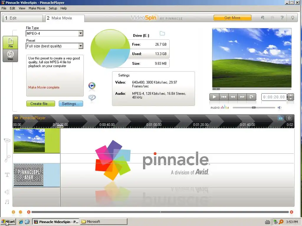Screen dimensions: 302x226
Task: Click the on-screen keyboard tray icon
Action: (267, 222)
